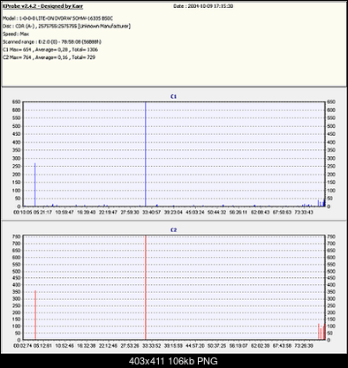348x368 pixels.
Task: Click the 00:10:05 time label under C1
Action: pyautogui.click(x=23, y=212)
